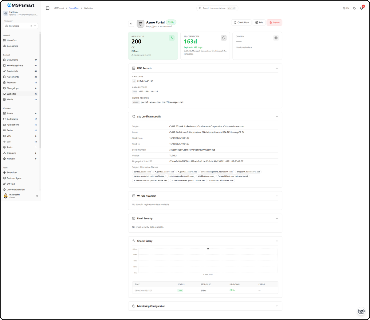Open Websites from the breadcrumb trail

pyautogui.click(x=89, y=8)
